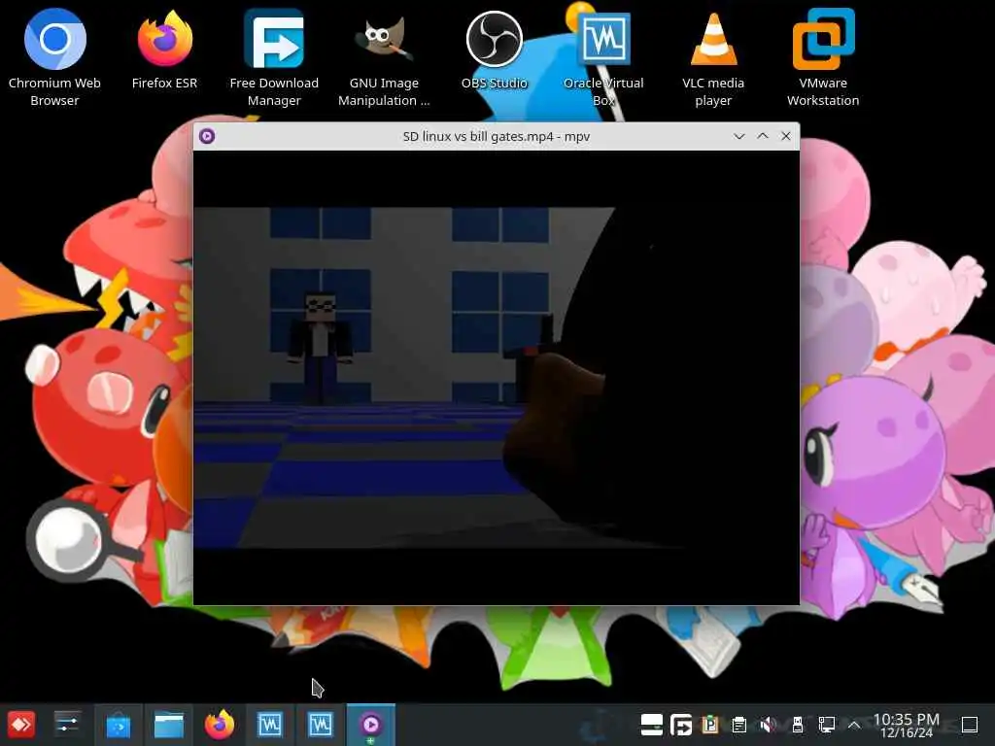Select the GNU Image Manipulation Program icon
This screenshot has width=995, height=746.
pos(384,57)
